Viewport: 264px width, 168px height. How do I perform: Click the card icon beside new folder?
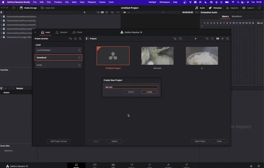click(x=180, y=38)
